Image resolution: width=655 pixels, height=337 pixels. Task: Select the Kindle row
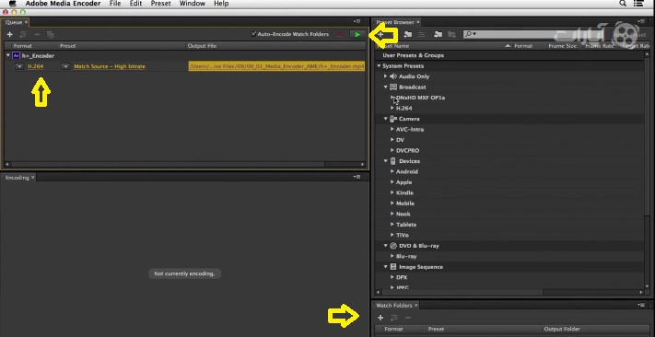click(x=509, y=192)
